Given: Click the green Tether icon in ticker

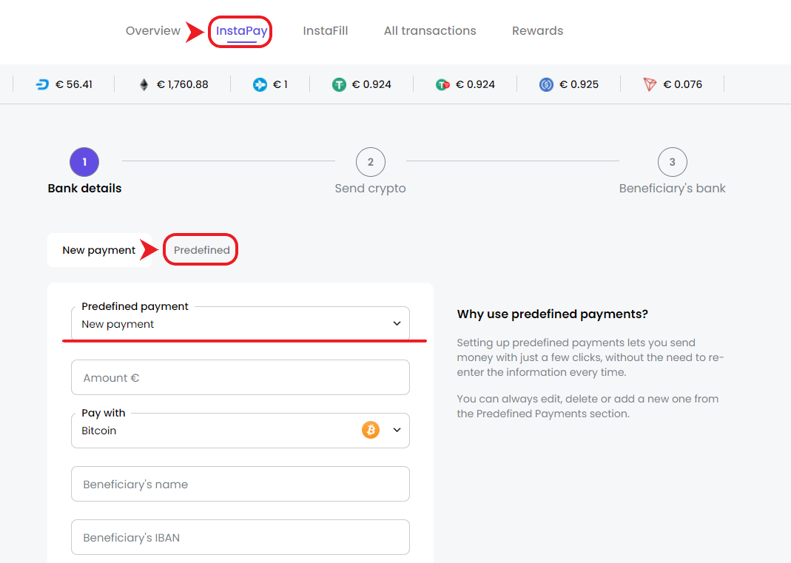Looking at the screenshot, I should [x=339, y=84].
